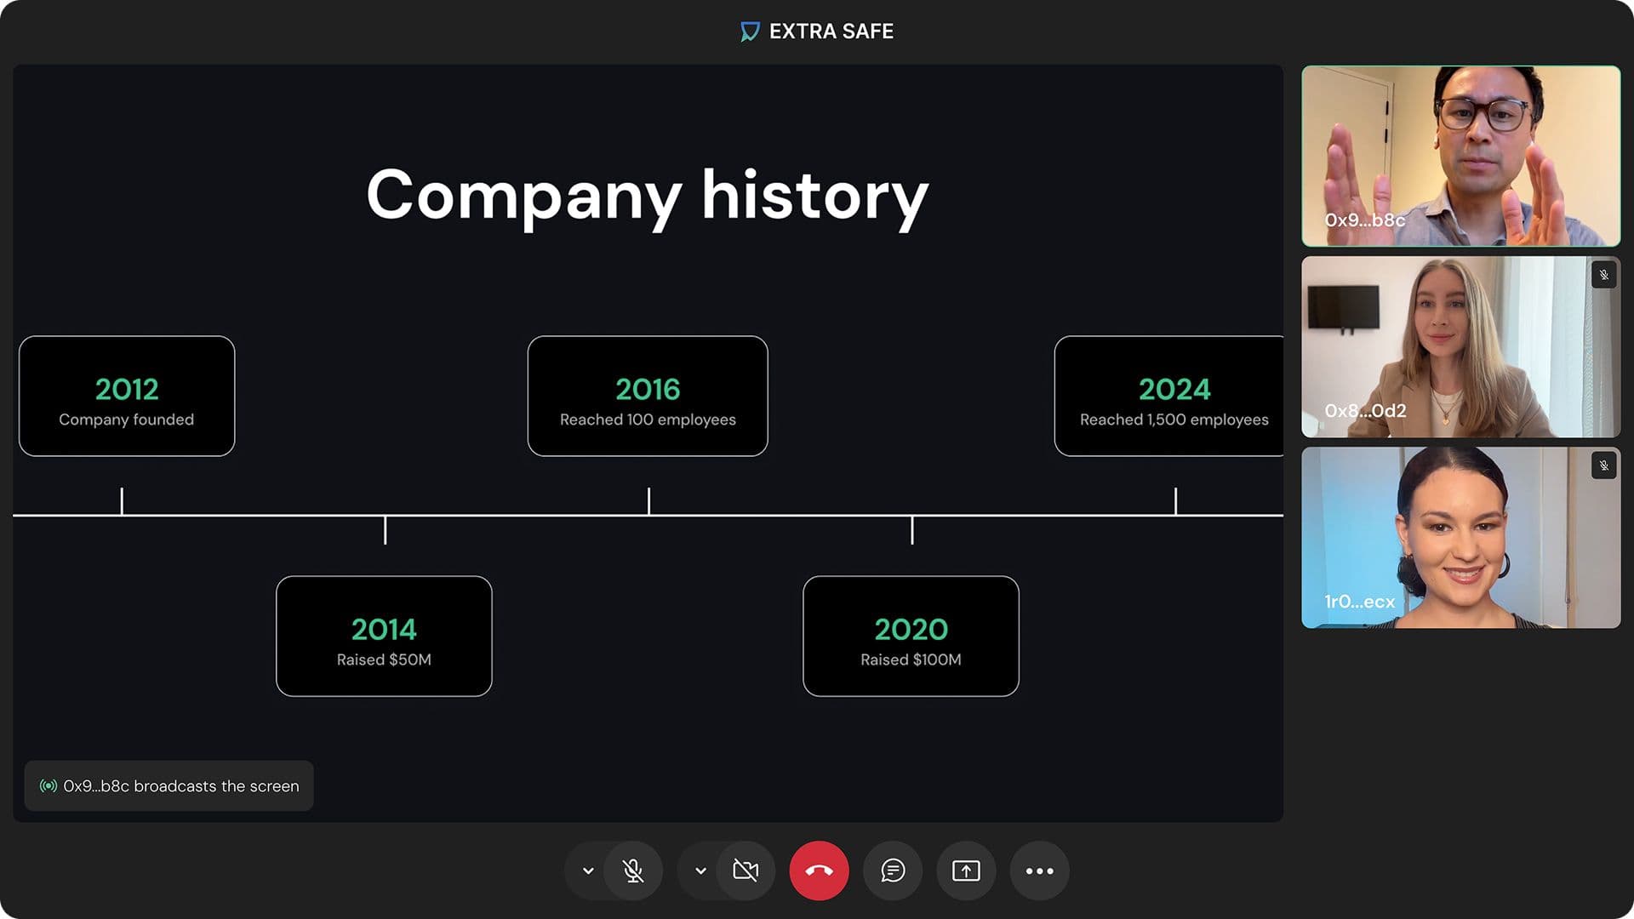Click the share screen icon

tap(966, 870)
